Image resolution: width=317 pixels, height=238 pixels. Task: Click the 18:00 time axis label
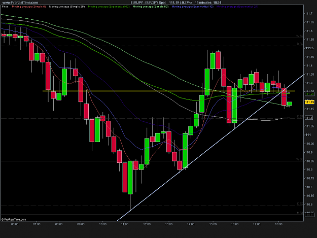[278, 224]
